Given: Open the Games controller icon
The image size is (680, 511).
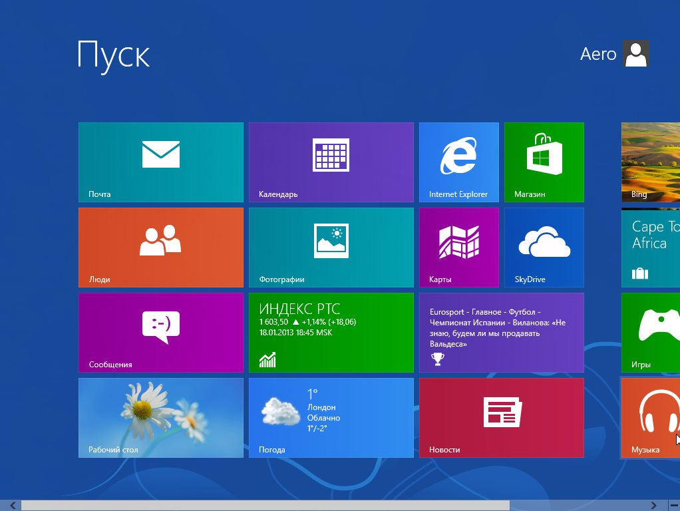Looking at the screenshot, I should [x=659, y=325].
